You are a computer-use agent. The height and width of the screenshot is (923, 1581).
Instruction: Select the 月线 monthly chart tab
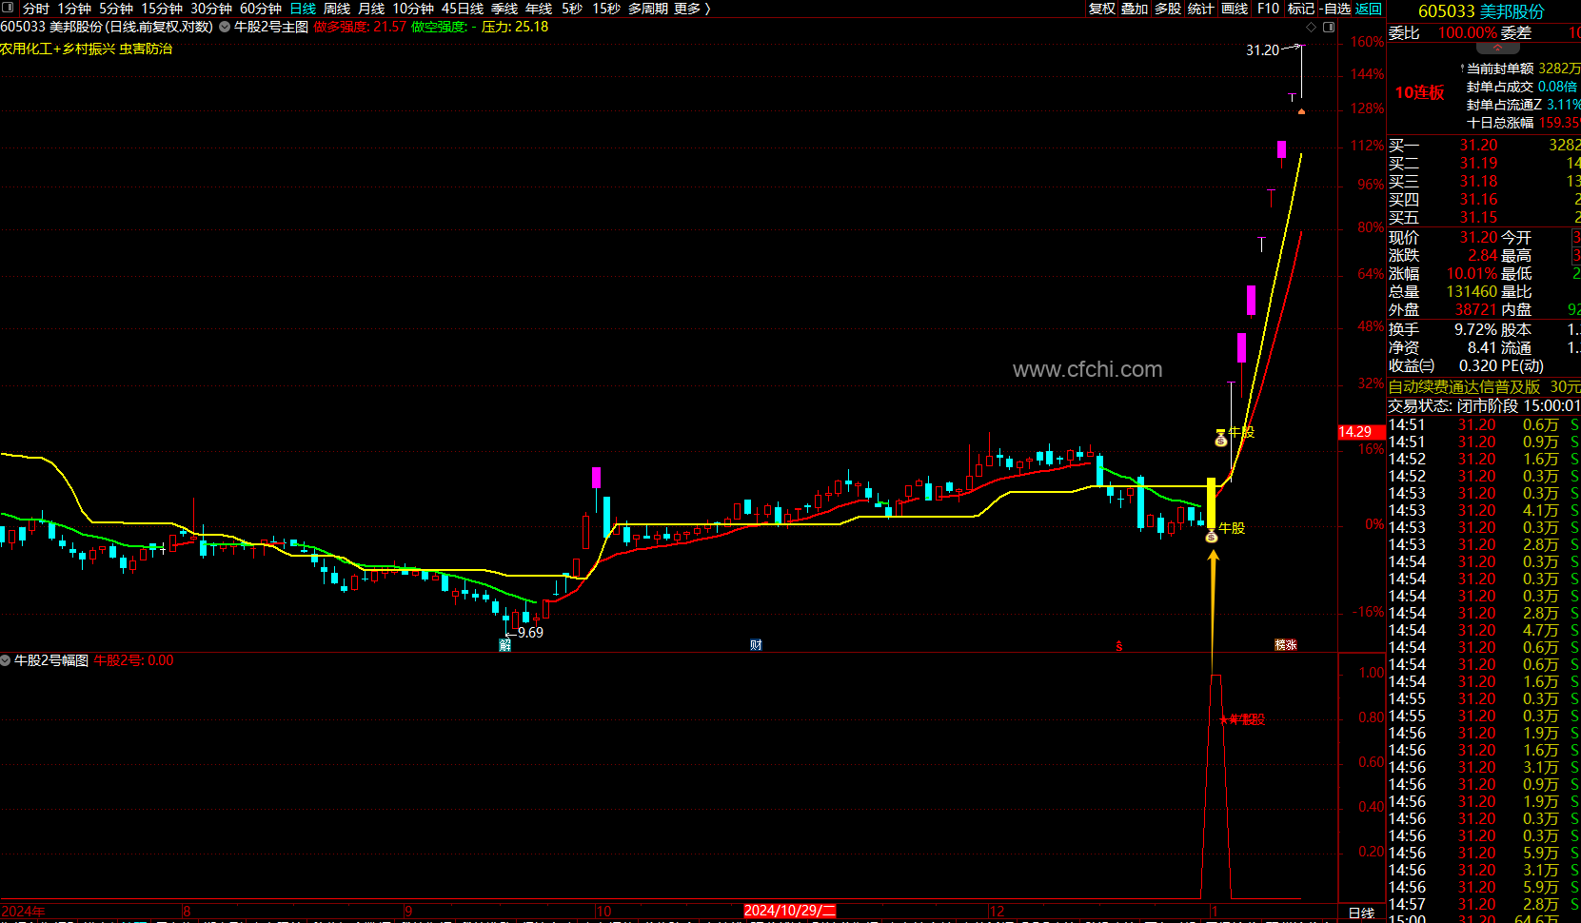pyautogui.click(x=371, y=9)
